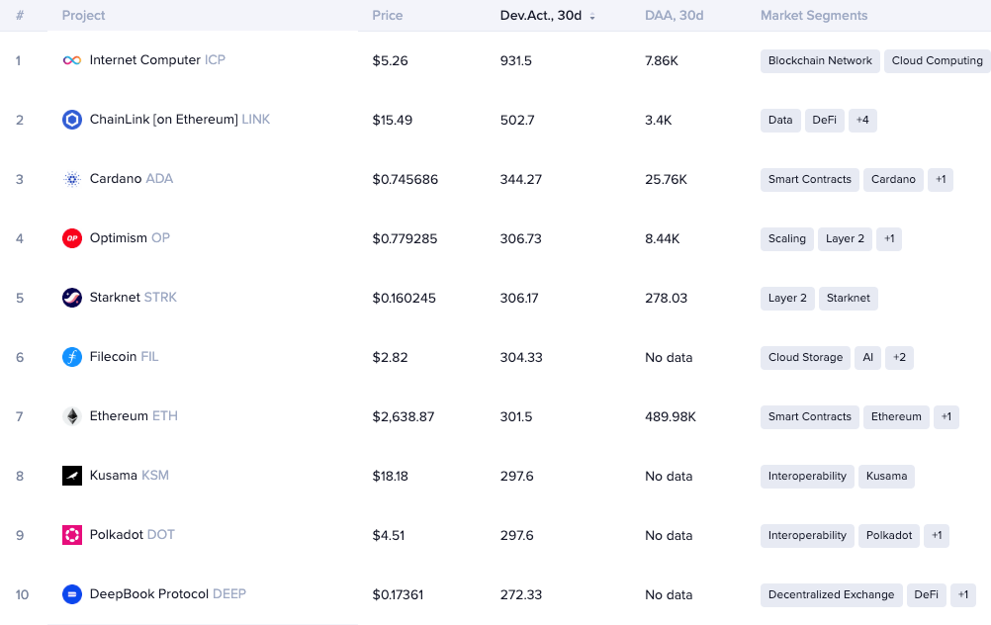Open the Ethereum ETH project page

click(x=134, y=416)
